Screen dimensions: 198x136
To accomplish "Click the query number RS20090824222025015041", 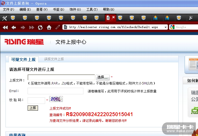I will (99, 114).
